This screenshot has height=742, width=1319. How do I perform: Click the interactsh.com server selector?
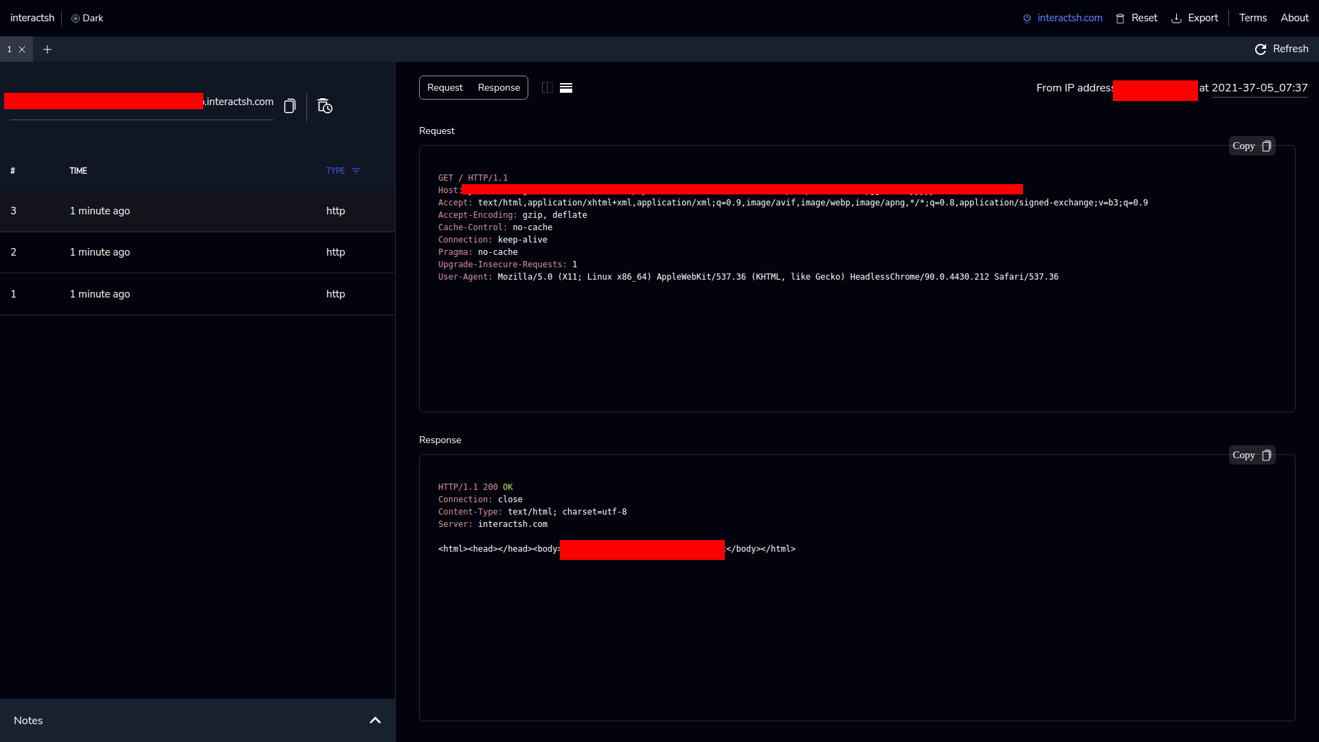coord(1063,19)
